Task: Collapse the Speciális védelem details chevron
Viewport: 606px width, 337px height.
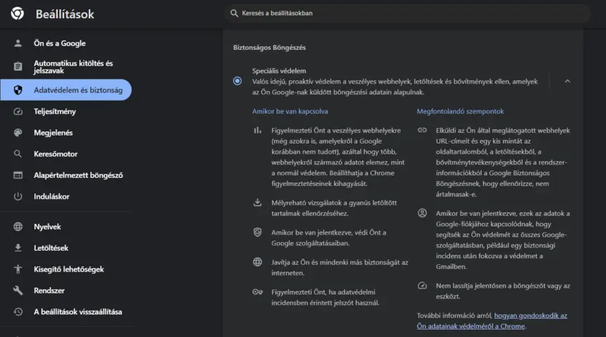Action: click(x=567, y=81)
